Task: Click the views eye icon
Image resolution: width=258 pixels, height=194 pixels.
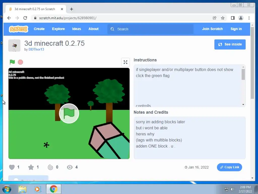Action: 70,167
